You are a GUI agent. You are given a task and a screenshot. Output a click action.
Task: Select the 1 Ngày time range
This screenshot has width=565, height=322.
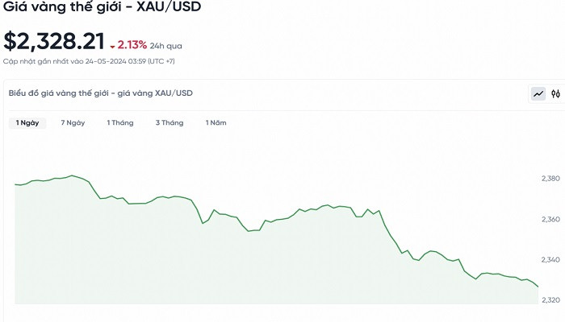click(27, 123)
